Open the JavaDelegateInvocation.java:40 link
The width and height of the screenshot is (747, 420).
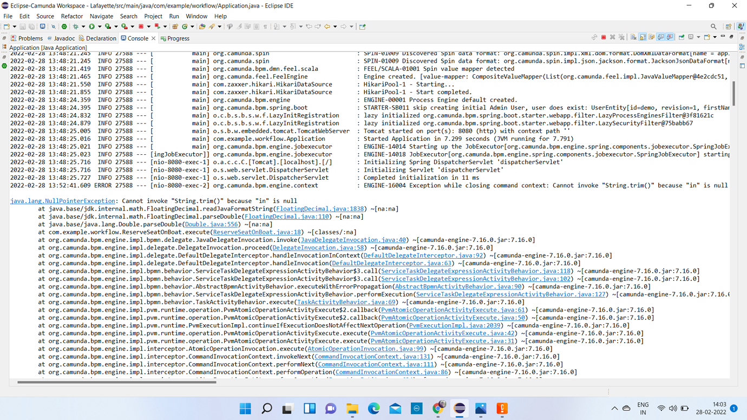(x=353, y=240)
